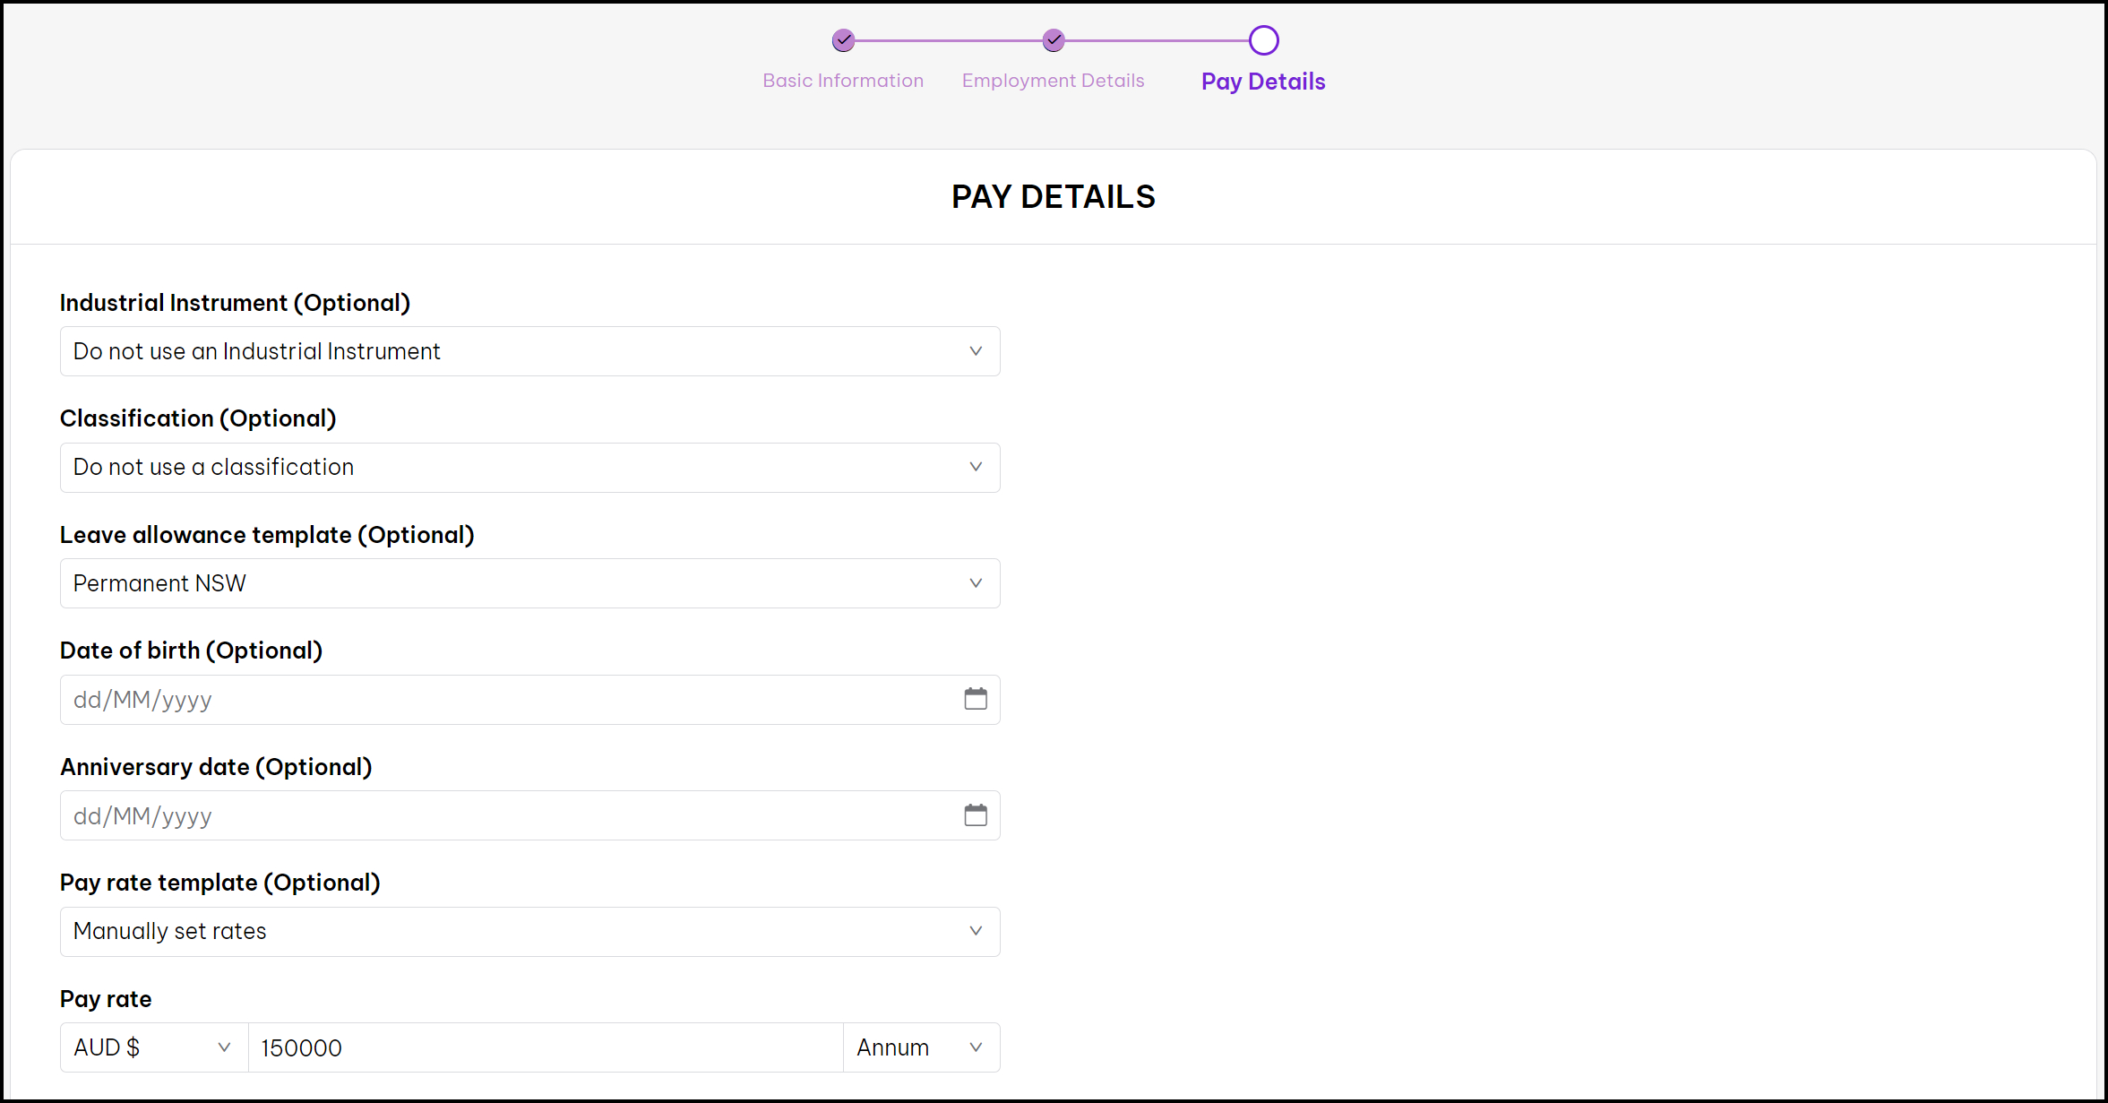2108x1103 pixels.
Task: Click the chevron on the Industrial Instrument dropdown
Action: 976,351
